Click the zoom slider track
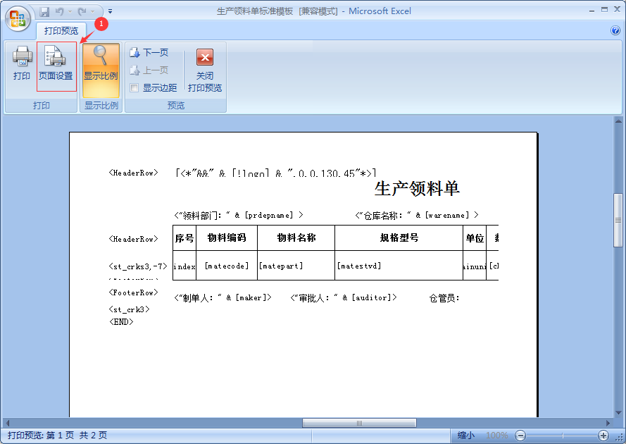Screen dimensions: 626x444 [x=562, y=436]
